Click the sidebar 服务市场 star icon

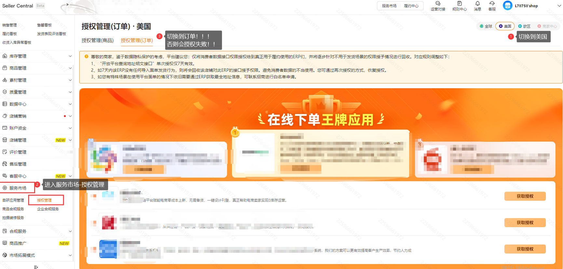5,188
